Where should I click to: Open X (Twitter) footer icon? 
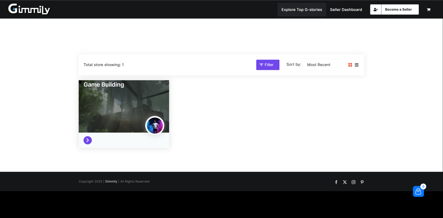pyautogui.click(x=345, y=182)
